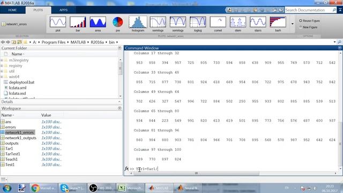This screenshot has width=343, height=193.
Task: Click the Current Folder vertical scrollbar
Action: pos(120,68)
